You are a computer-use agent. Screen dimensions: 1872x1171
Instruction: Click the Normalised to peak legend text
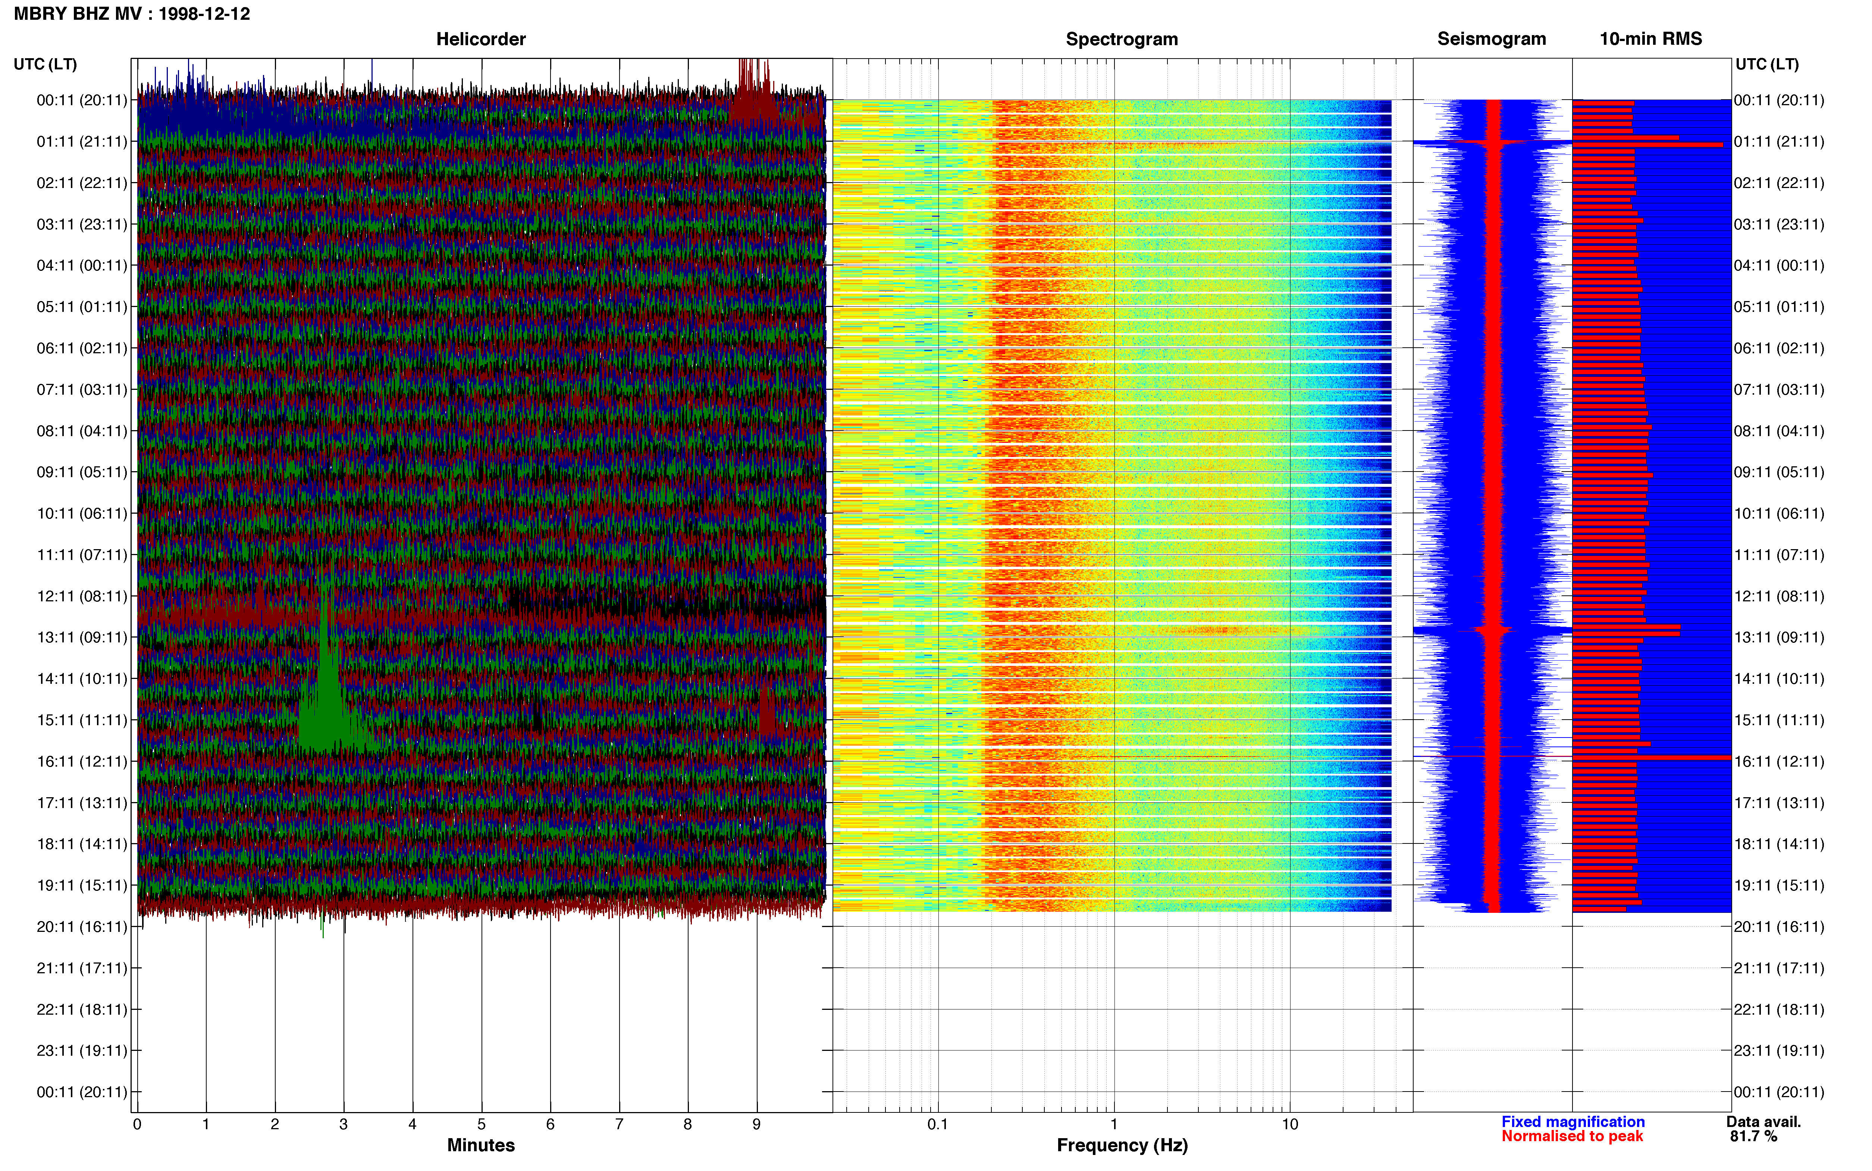coord(1572,1136)
